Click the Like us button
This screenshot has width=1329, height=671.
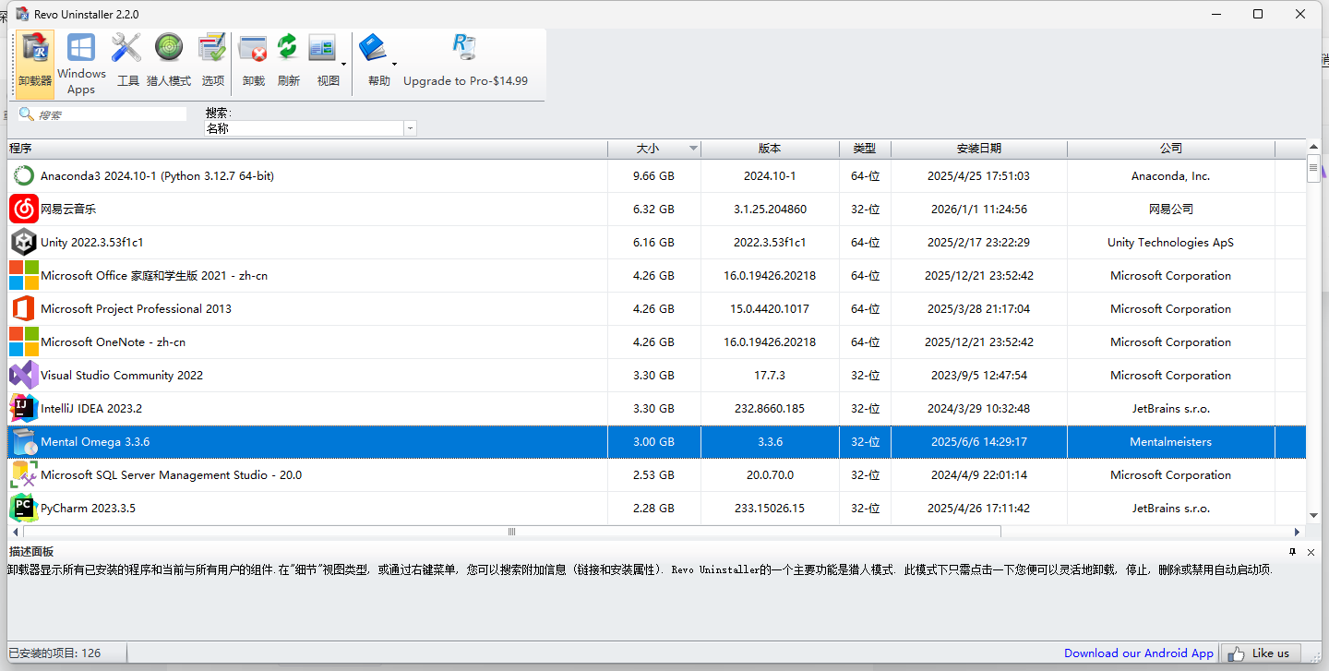tap(1261, 653)
